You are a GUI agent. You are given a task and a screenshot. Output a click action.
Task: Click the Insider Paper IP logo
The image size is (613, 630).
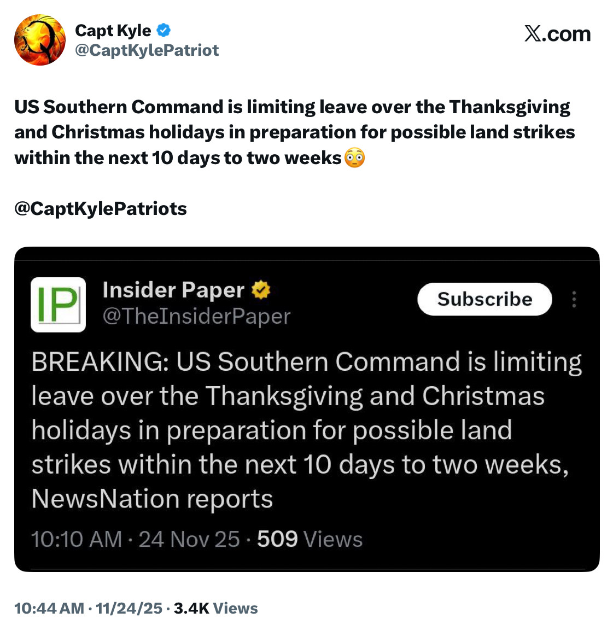pyautogui.click(x=58, y=304)
